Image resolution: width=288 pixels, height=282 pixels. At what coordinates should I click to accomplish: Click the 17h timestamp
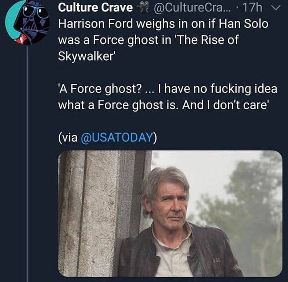[252, 8]
